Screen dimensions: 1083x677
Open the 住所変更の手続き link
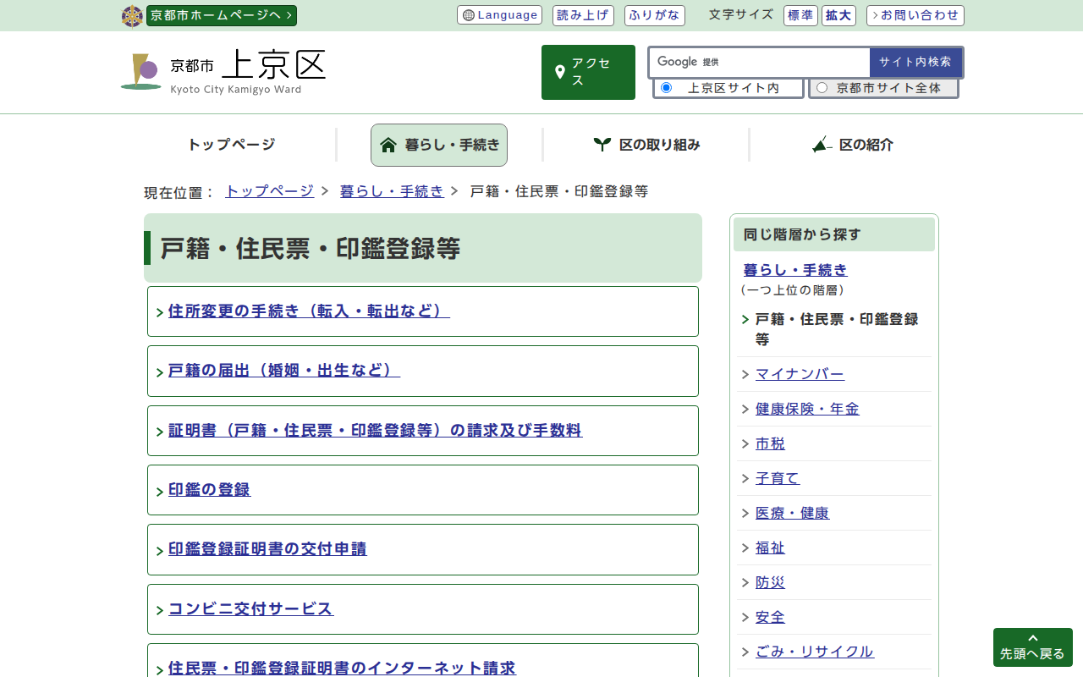pyautogui.click(x=309, y=311)
